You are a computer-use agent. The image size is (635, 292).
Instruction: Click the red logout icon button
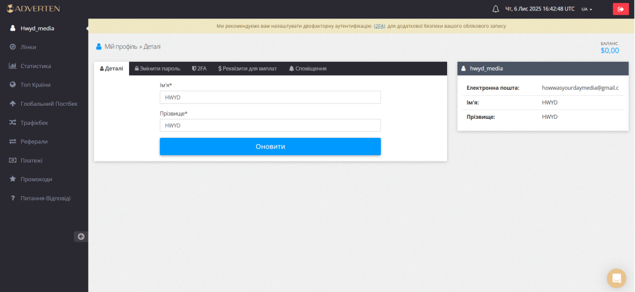621,9
